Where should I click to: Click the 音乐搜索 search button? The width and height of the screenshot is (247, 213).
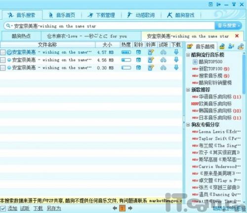click(x=228, y=26)
